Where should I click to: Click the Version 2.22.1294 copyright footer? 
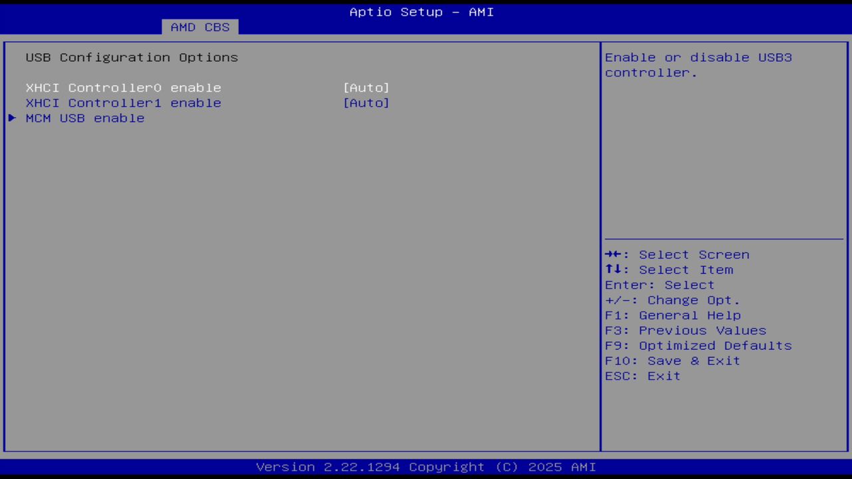(x=426, y=467)
